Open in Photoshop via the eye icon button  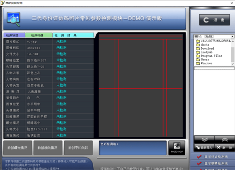click(177, 148)
